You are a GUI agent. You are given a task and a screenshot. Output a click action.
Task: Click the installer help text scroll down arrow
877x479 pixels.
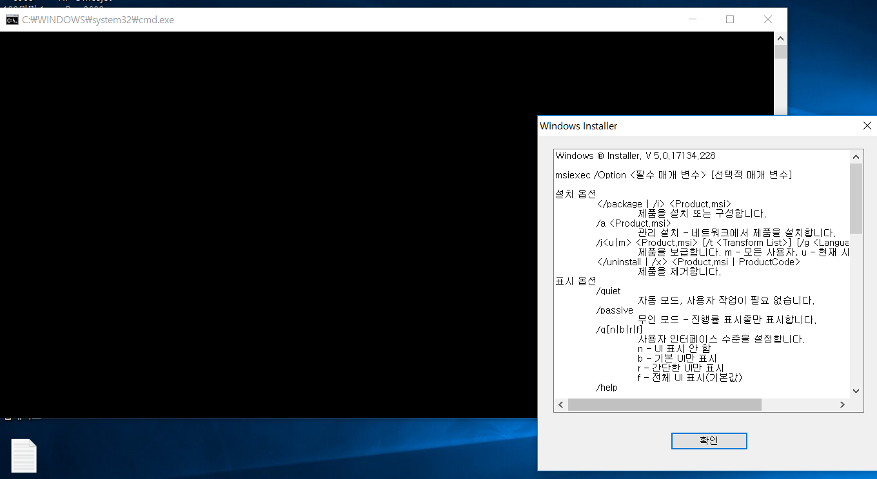856,391
